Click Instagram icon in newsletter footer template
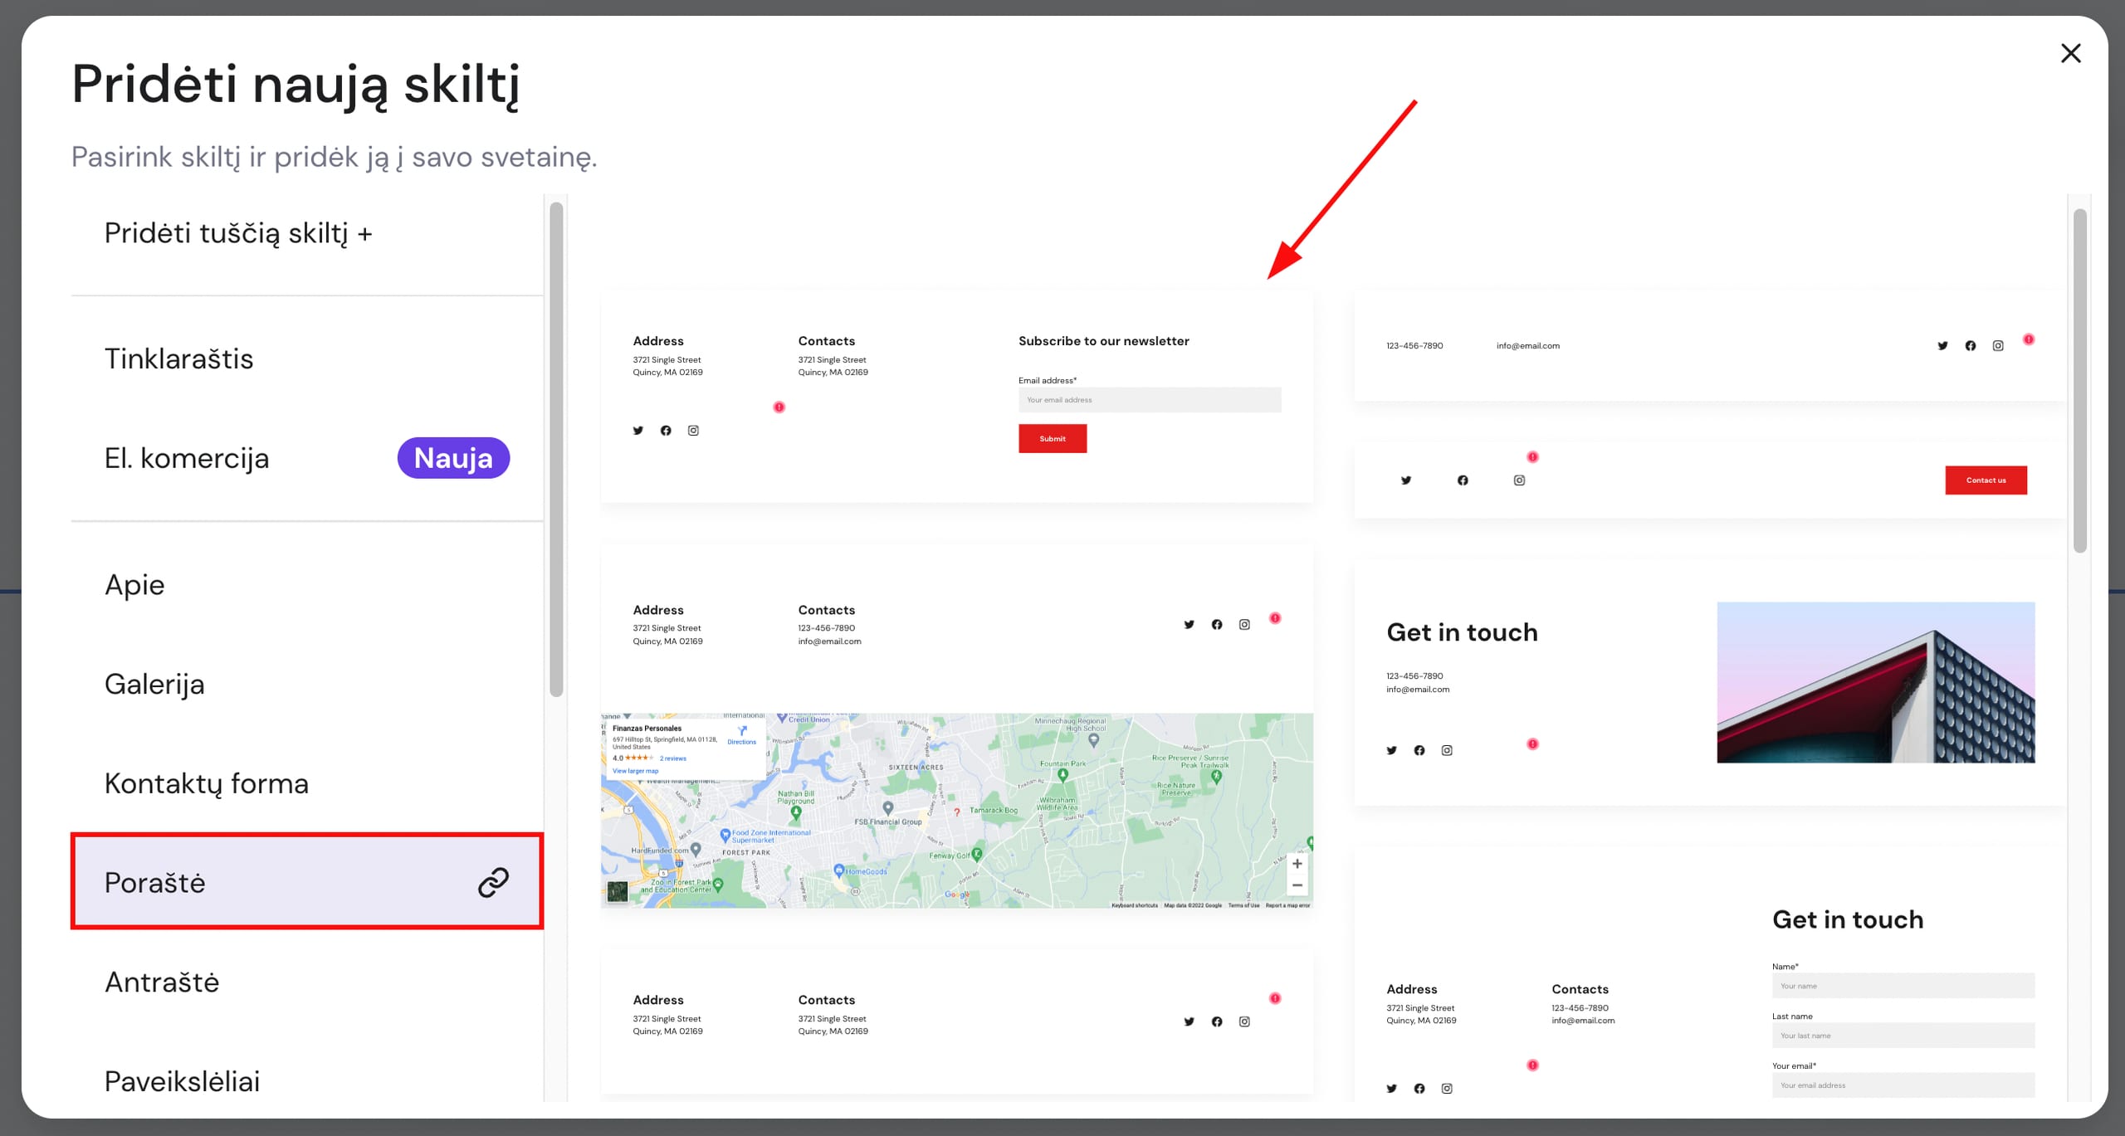Viewport: 2125px width, 1136px height. point(693,431)
